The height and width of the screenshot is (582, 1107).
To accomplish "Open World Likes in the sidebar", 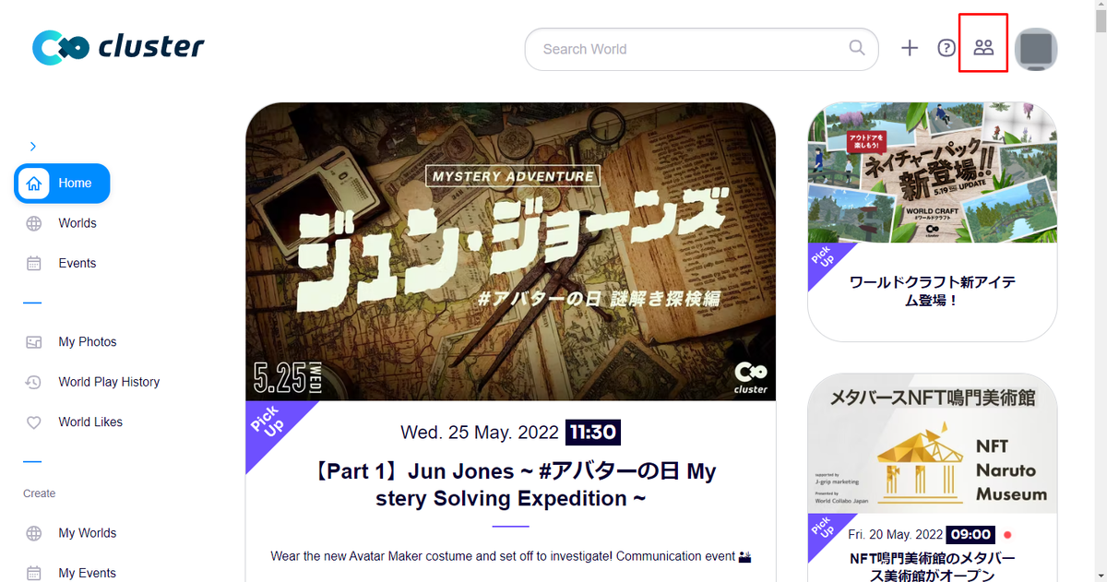I will (90, 422).
